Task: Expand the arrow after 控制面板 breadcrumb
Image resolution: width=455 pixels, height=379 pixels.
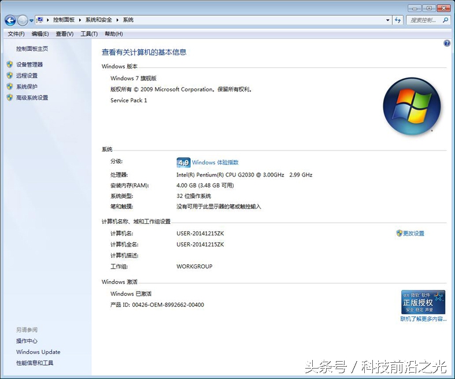Action: [80, 20]
